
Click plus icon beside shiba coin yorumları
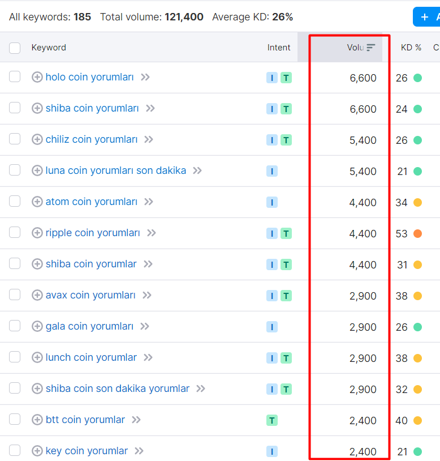(x=37, y=108)
